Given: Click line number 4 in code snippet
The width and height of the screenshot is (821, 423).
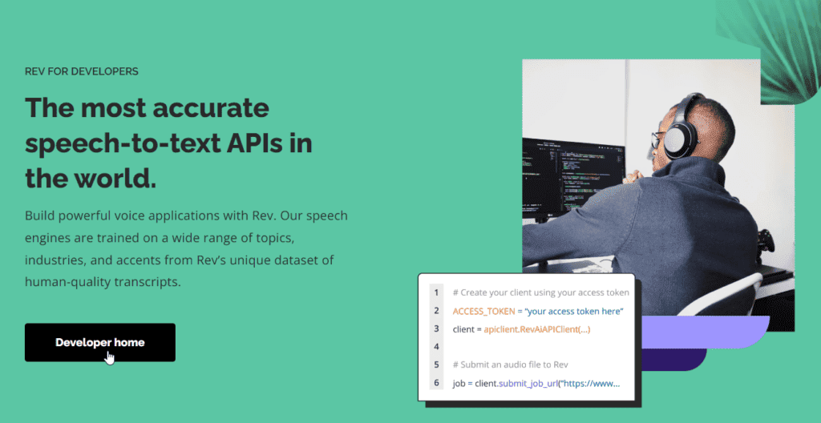Looking at the screenshot, I should click(436, 347).
